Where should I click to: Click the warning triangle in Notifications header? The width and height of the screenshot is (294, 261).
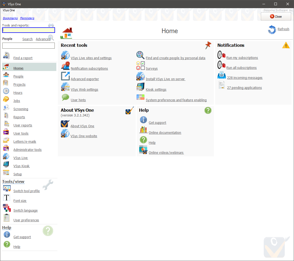pos(286,45)
